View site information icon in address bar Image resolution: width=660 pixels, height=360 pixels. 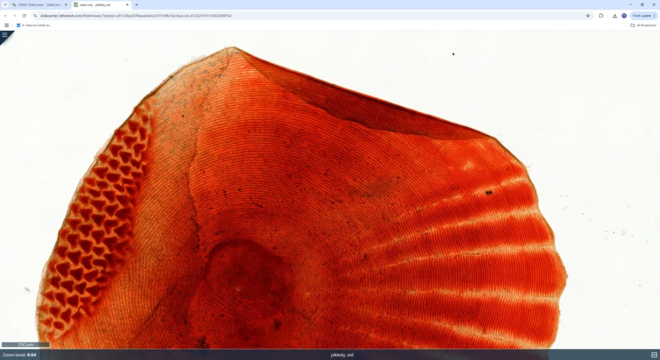(35, 15)
